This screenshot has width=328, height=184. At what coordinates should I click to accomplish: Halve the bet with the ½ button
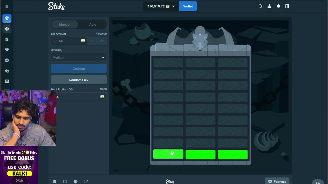[92, 41]
